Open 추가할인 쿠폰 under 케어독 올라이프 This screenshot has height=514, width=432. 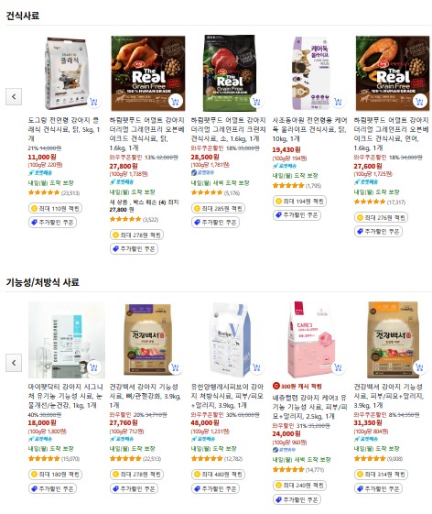297,215
